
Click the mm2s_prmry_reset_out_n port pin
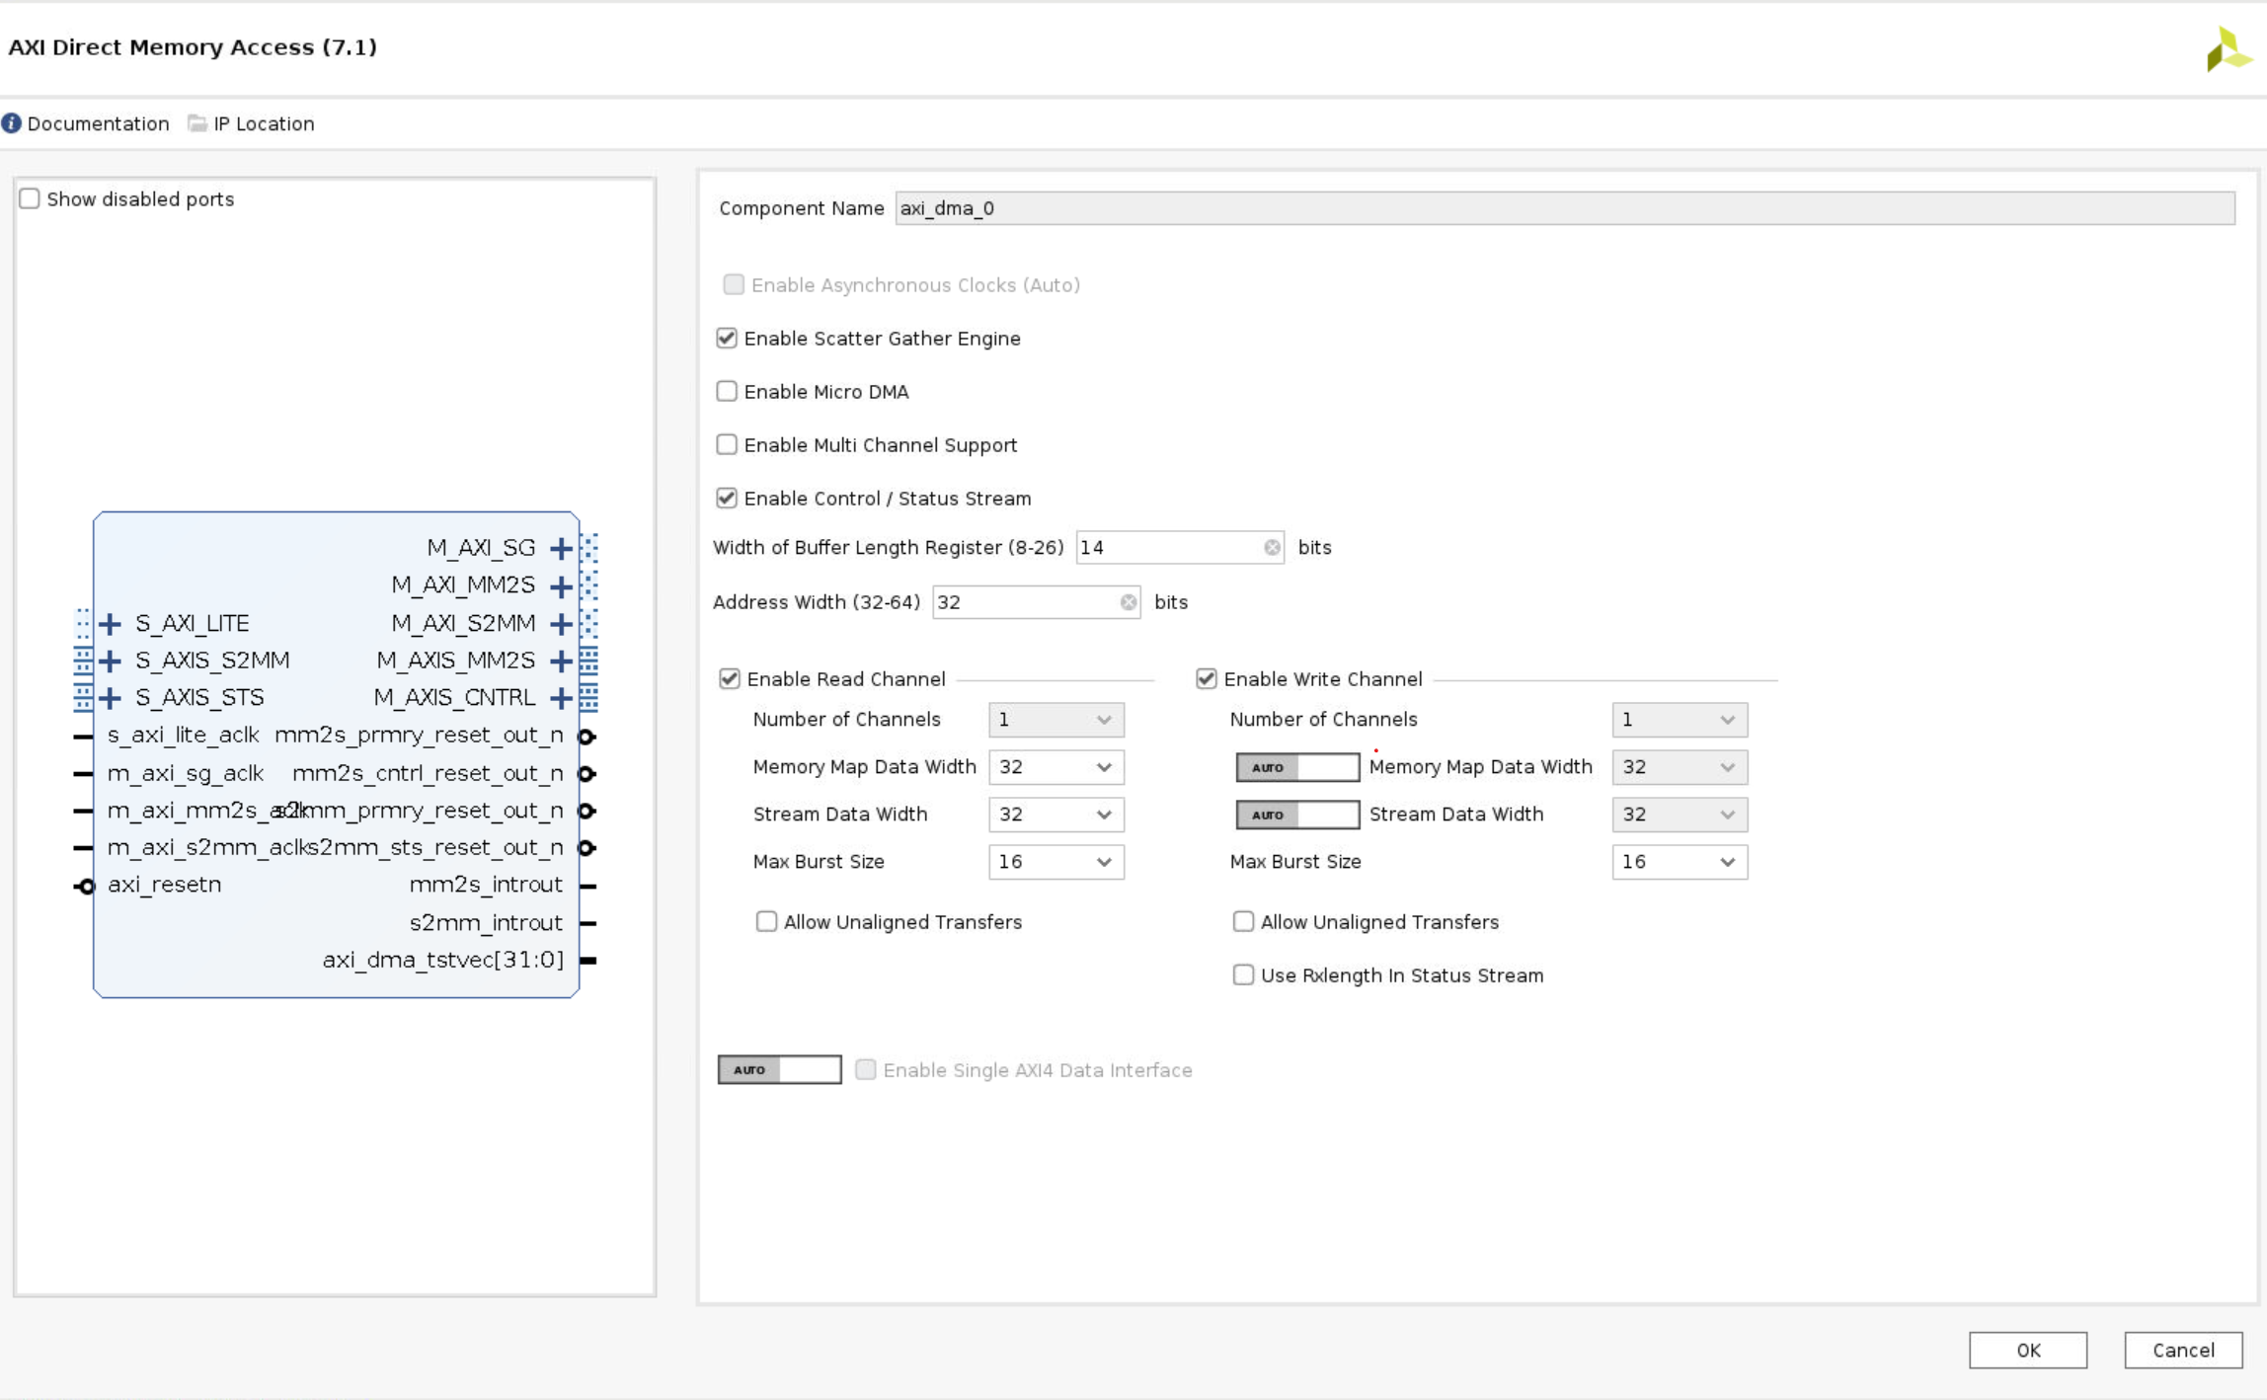pos(586,737)
